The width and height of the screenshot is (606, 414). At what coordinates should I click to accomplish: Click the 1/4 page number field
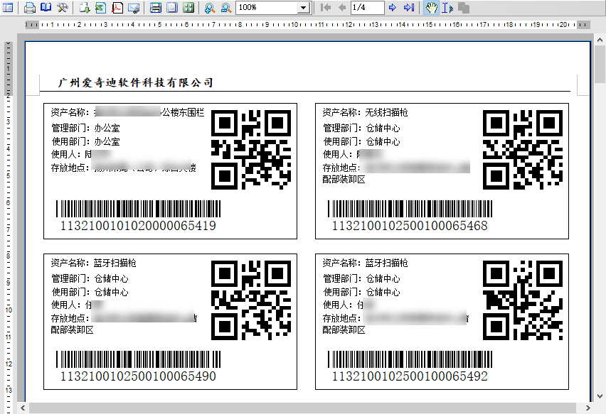pyautogui.click(x=368, y=7)
